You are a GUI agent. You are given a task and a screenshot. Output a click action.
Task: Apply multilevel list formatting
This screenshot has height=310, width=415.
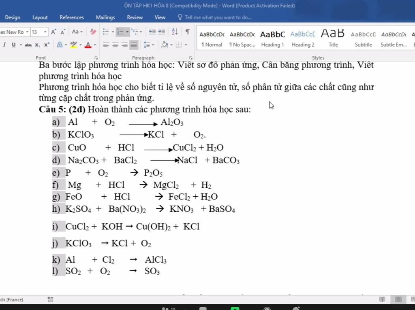coord(135,32)
